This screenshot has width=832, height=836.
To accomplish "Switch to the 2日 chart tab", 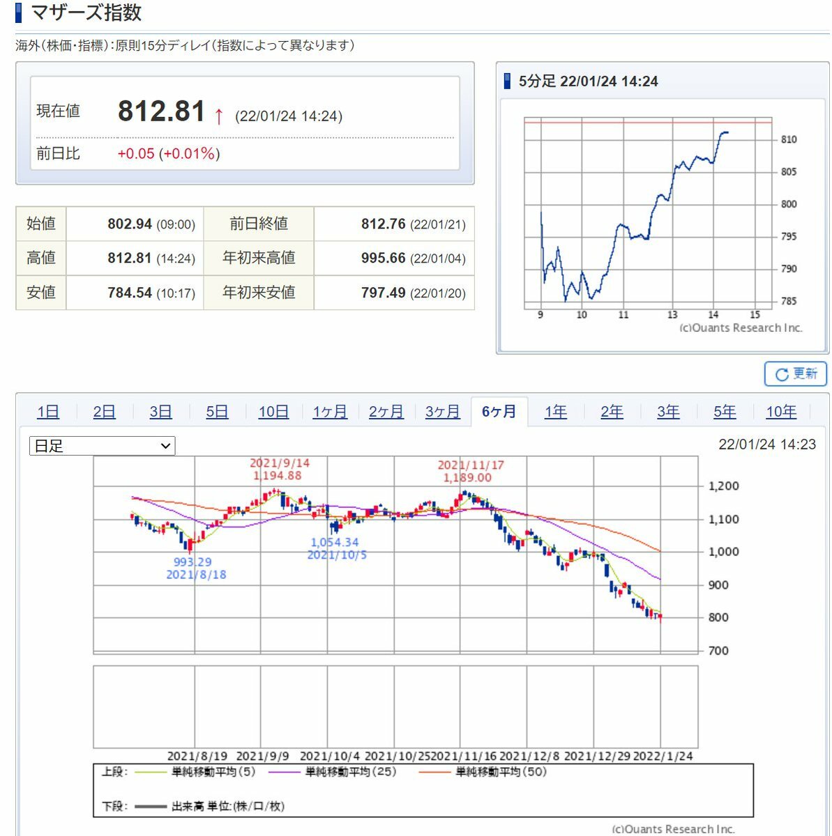I will [x=104, y=412].
